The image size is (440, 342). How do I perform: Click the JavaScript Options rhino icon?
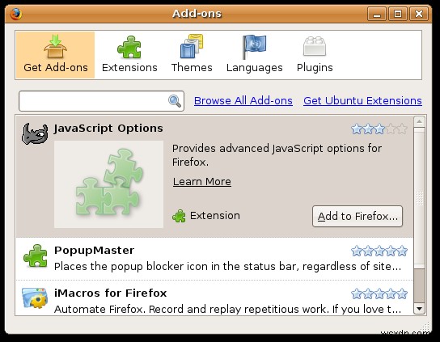[35, 134]
